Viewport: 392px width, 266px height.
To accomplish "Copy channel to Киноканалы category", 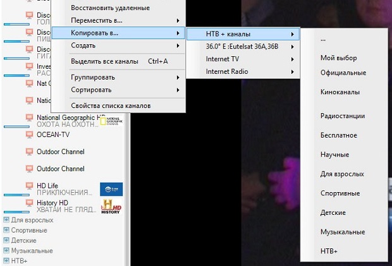I will click(340, 92).
